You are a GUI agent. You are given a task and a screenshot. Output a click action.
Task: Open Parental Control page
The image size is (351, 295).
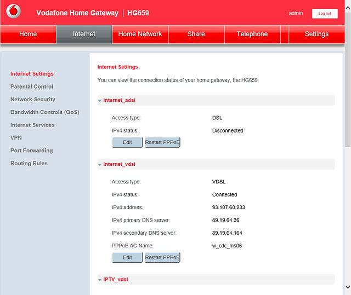[x=32, y=86]
